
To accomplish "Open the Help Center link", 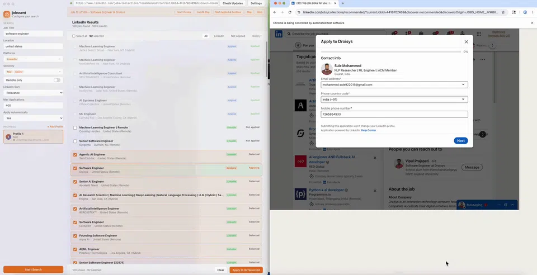I will tap(369, 130).
